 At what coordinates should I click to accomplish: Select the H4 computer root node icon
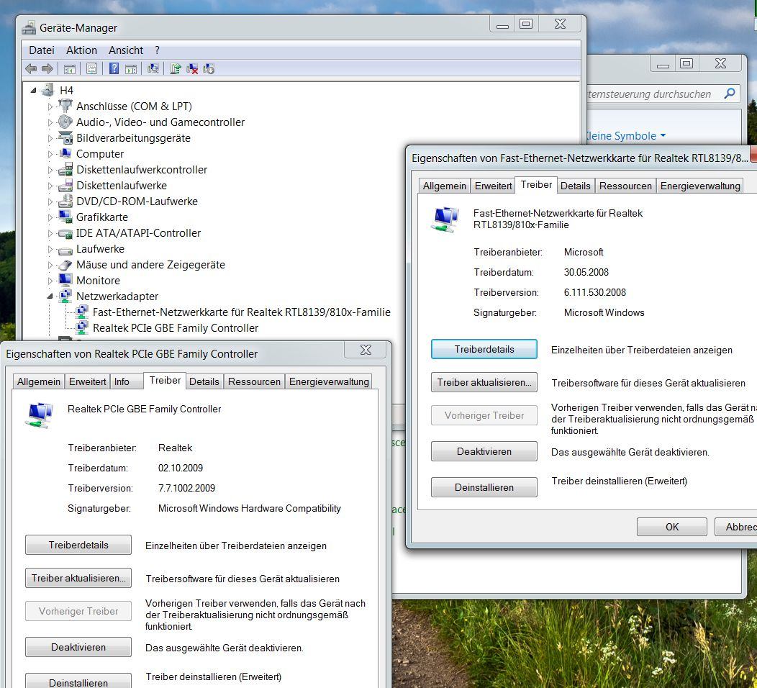(x=47, y=90)
